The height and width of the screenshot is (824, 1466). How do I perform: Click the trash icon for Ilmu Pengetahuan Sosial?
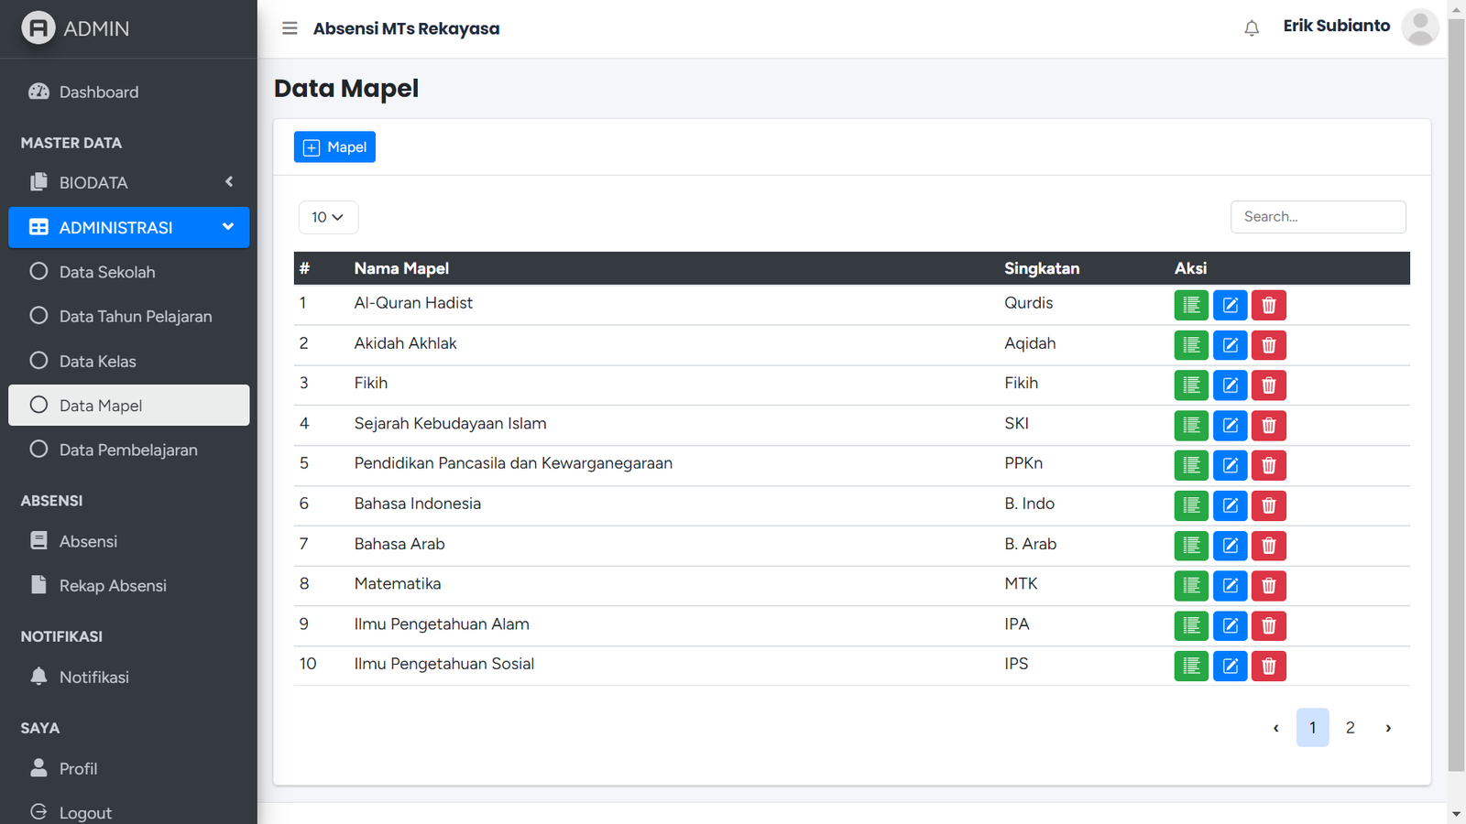1269,667
